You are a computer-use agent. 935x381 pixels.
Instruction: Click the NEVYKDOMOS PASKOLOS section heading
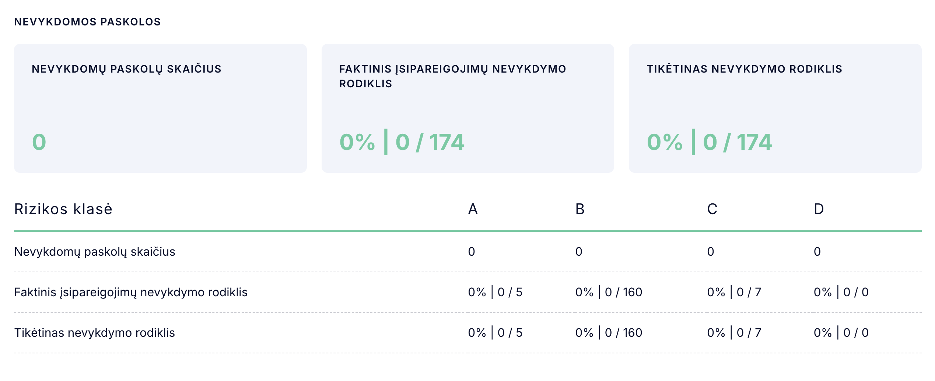tap(87, 22)
